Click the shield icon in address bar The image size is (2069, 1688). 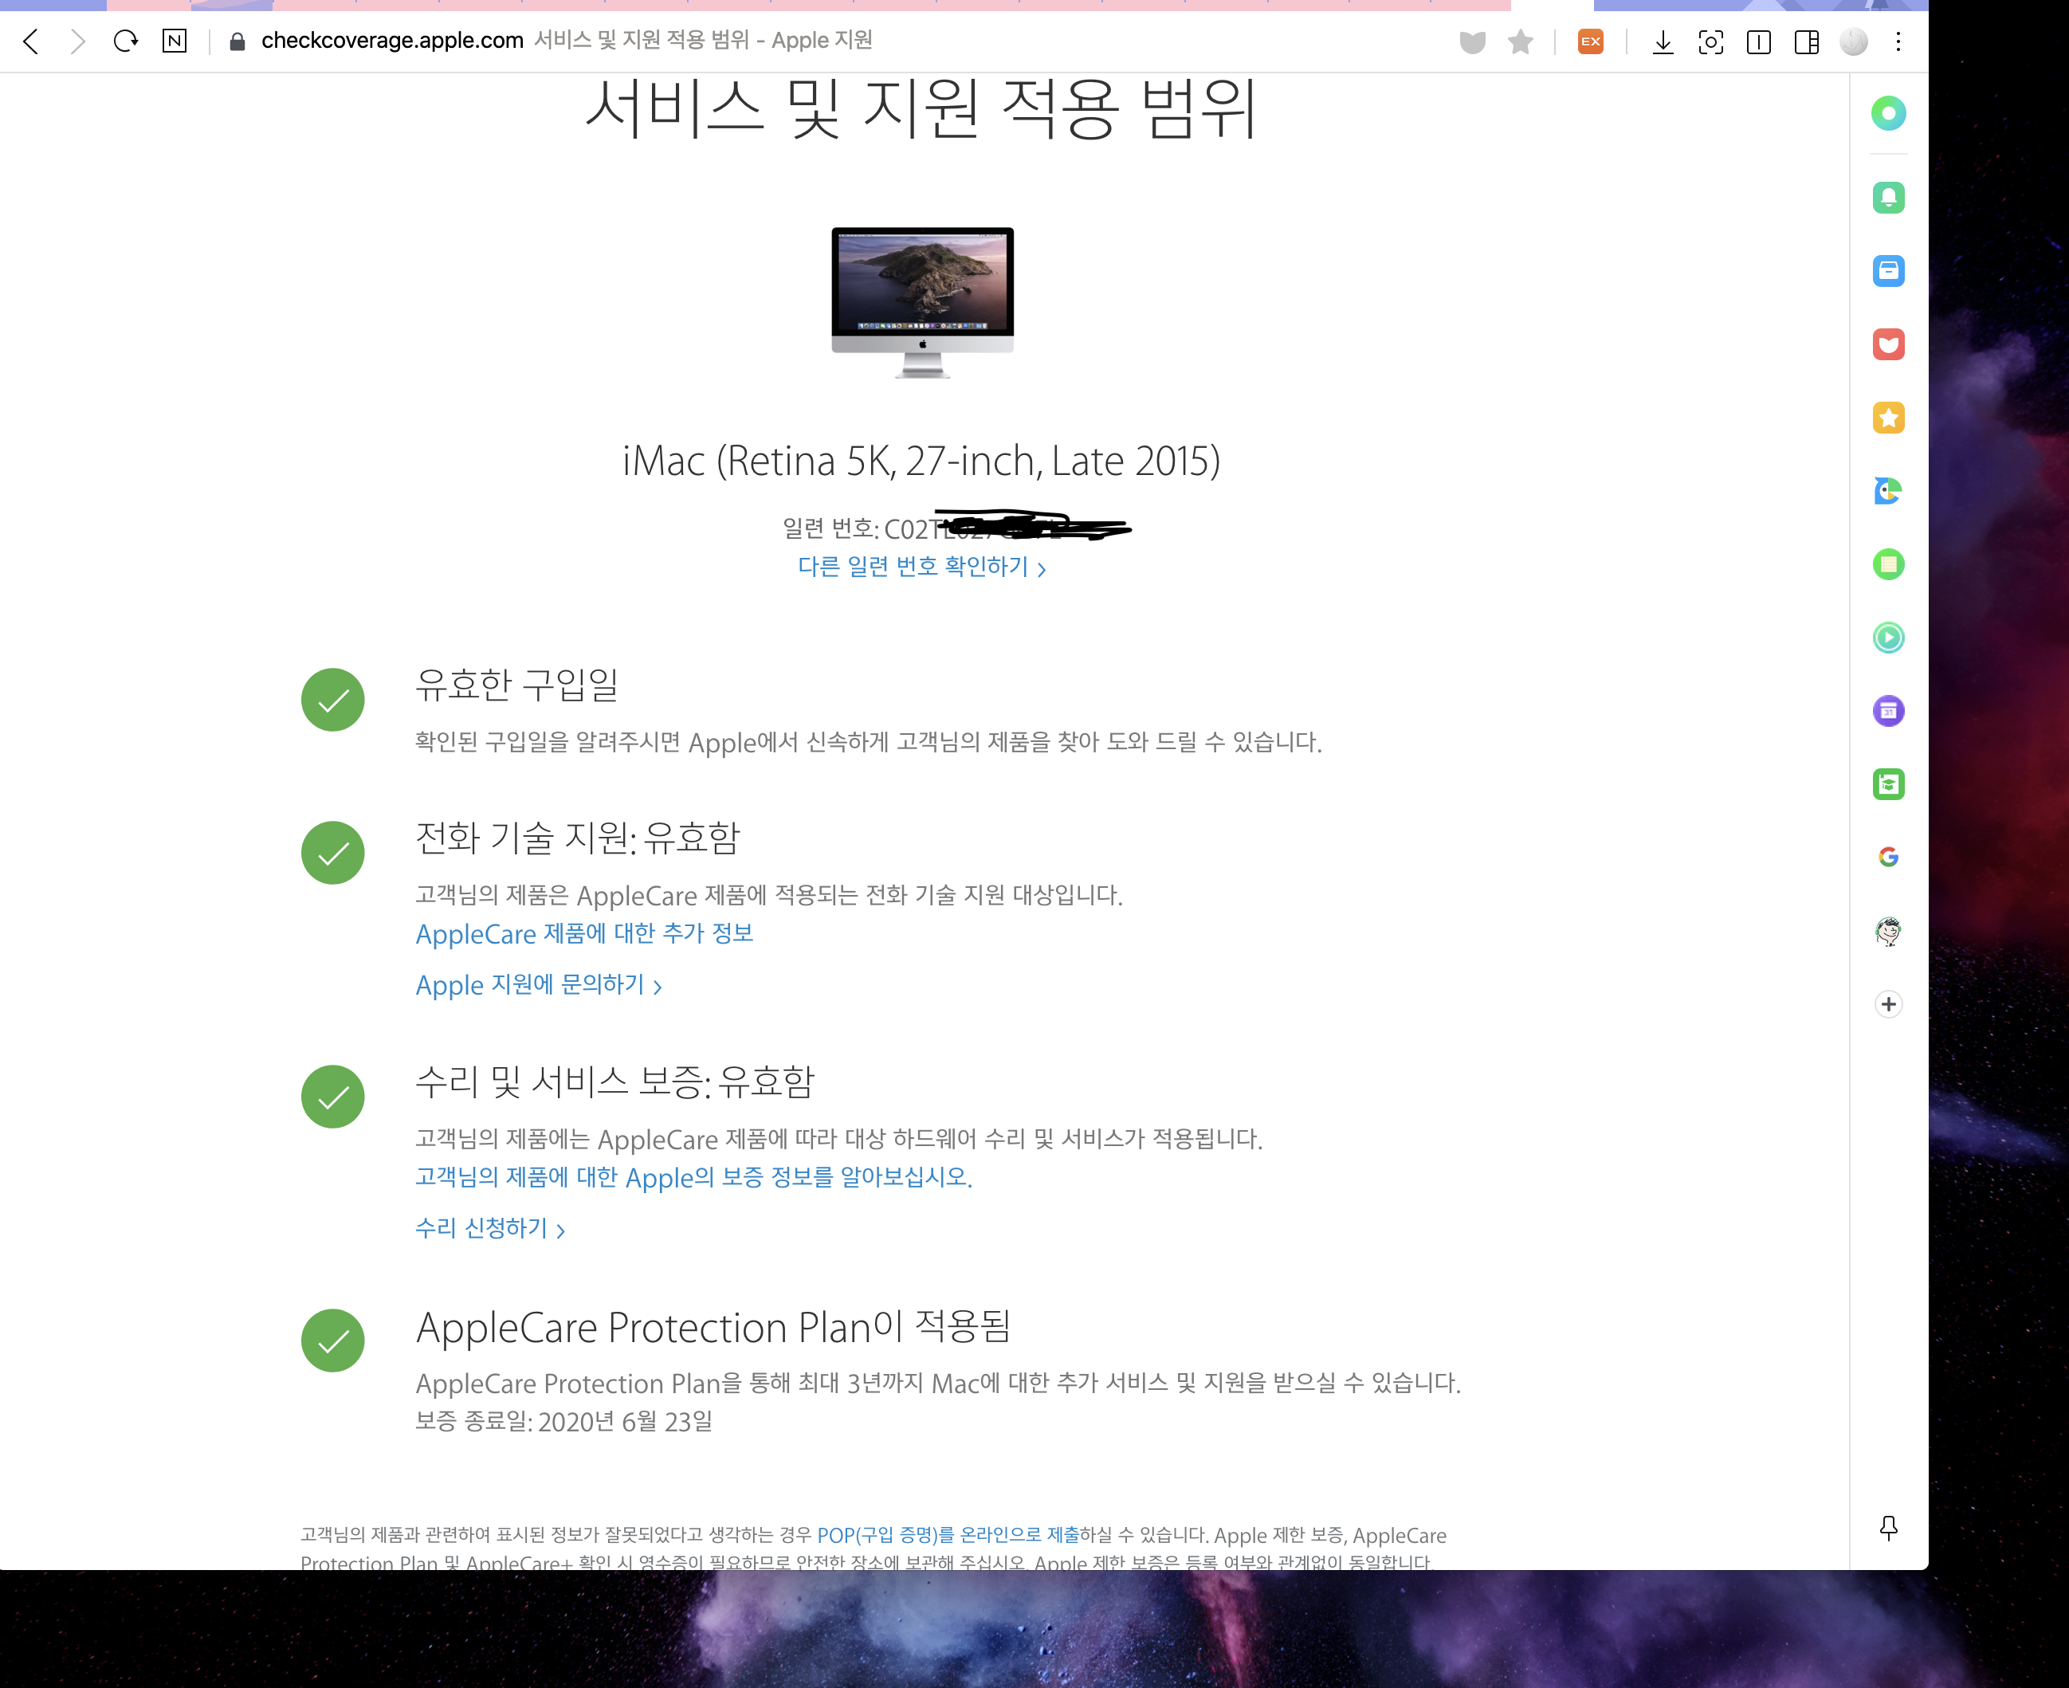click(1472, 41)
